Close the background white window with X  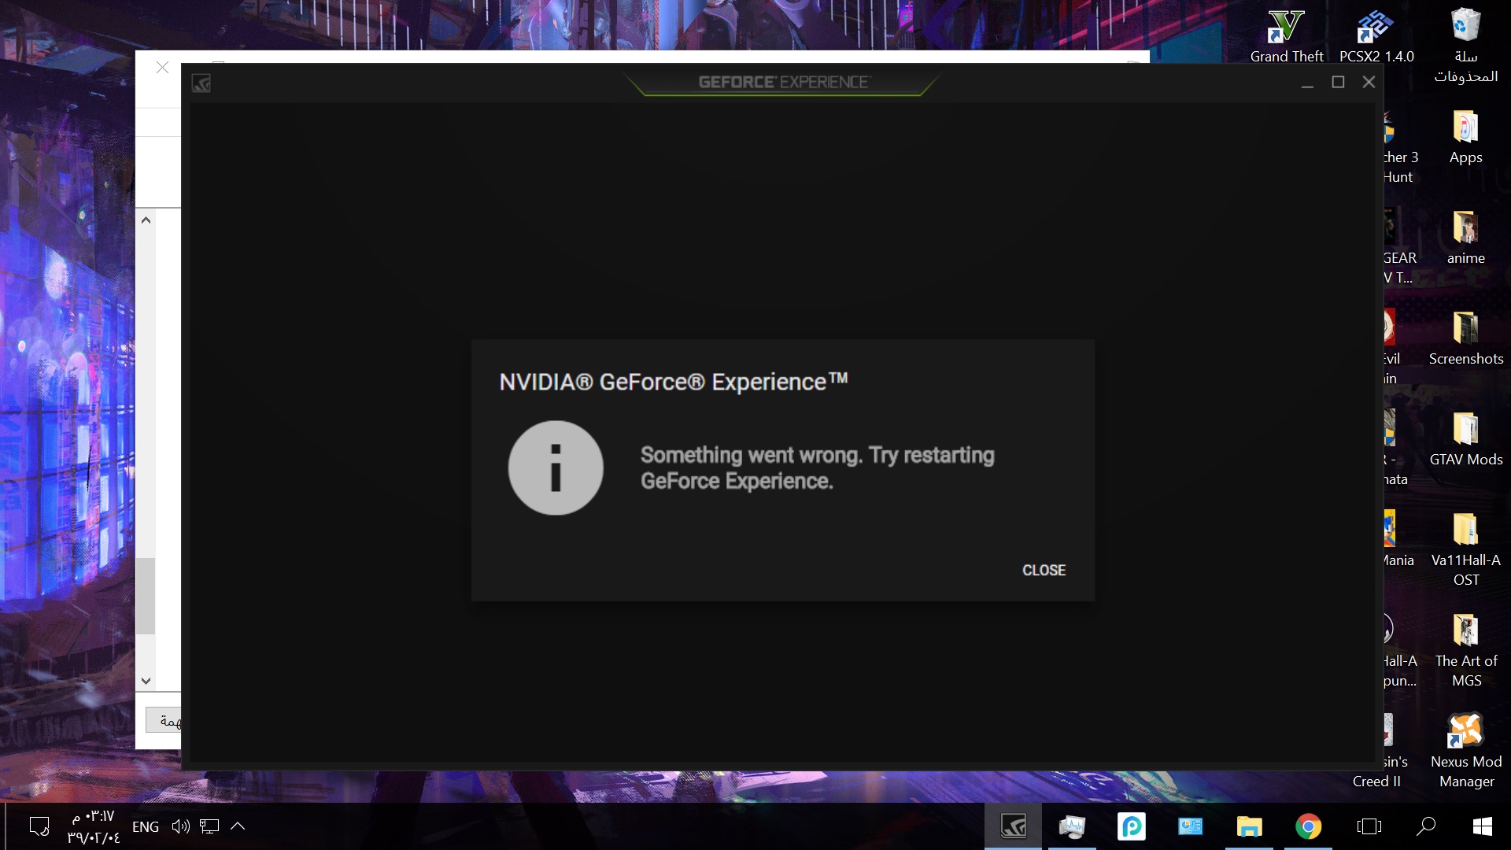pyautogui.click(x=162, y=68)
